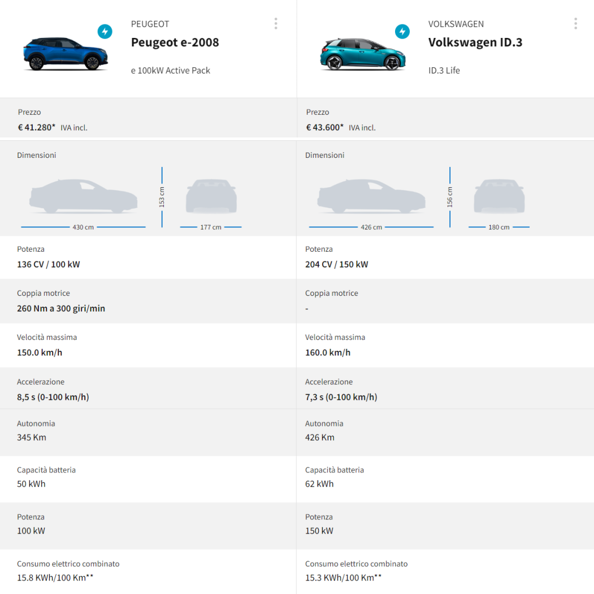Select the e 100kW Active Pack trim
594x594 pixels.
(170, 71)
